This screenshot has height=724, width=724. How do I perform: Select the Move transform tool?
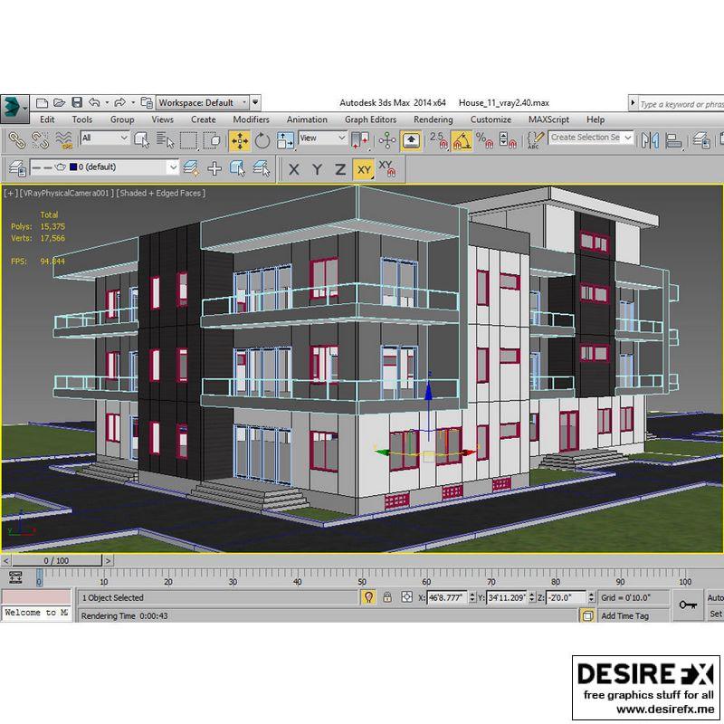pos(239,140)
